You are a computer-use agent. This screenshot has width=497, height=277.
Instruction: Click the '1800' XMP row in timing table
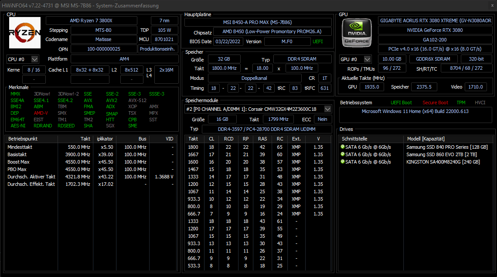click(258, 147)
